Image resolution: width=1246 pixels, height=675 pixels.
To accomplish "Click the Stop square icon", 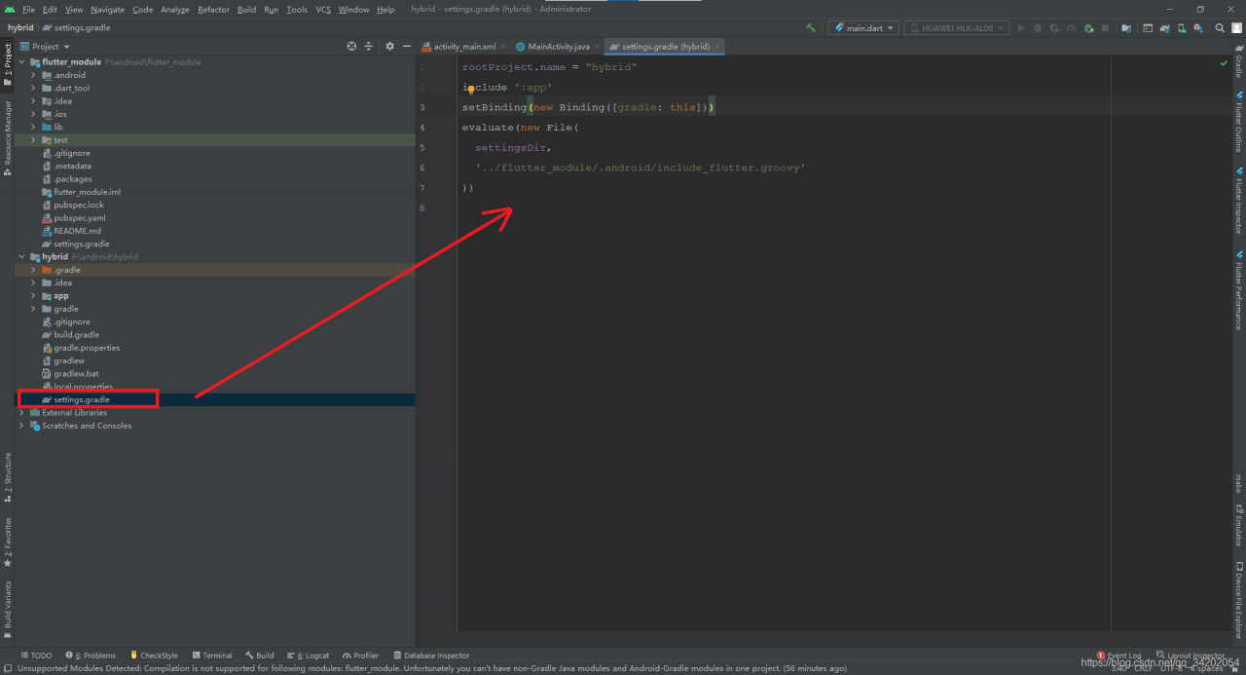I will pyautogui.click(x=1105, y=28).
